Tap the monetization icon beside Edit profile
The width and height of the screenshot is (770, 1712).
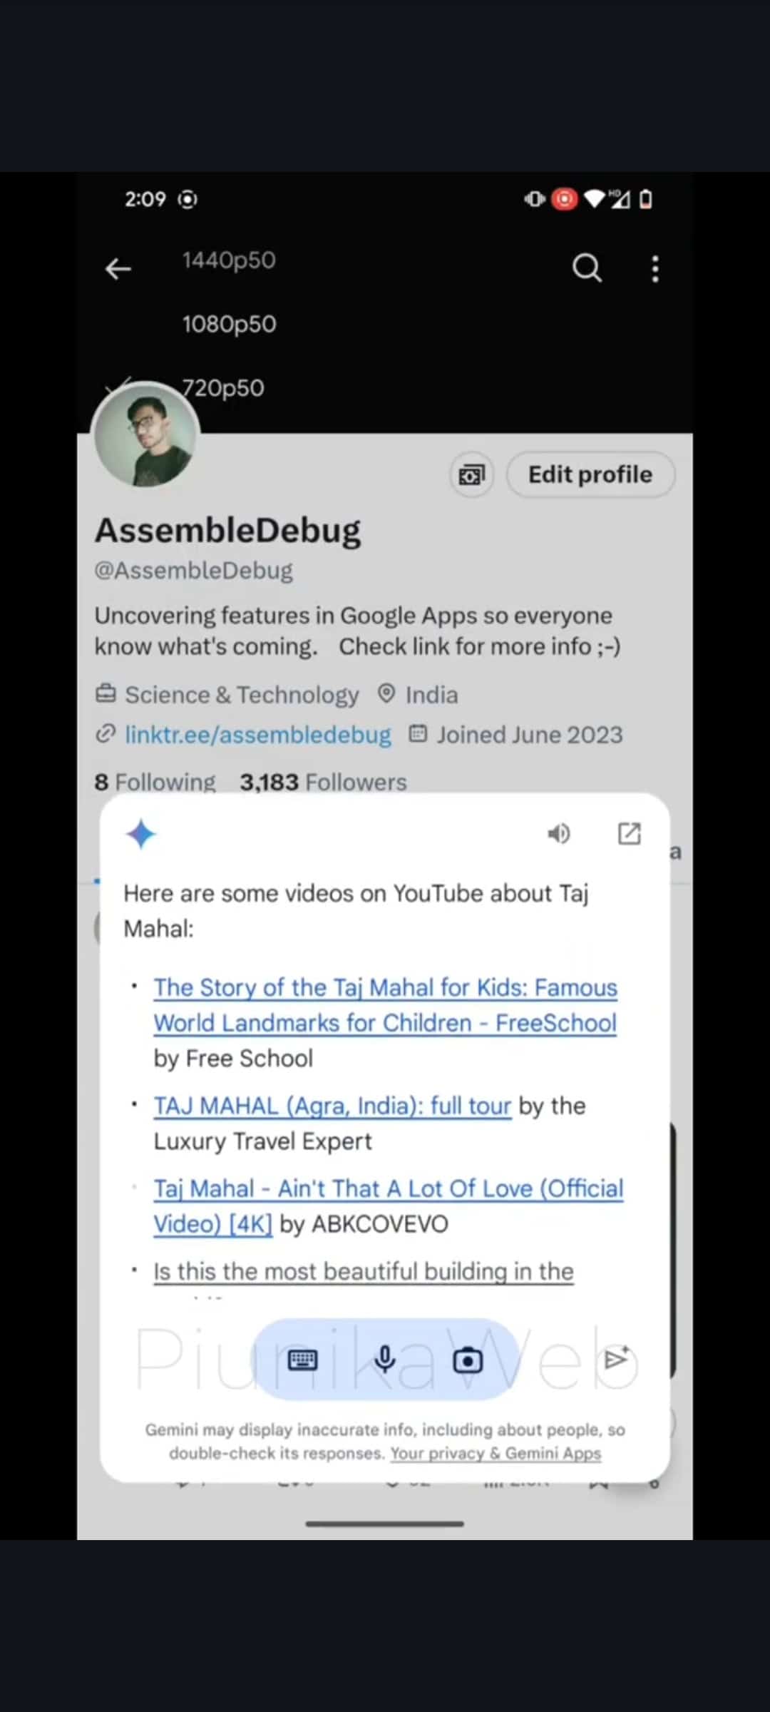pyautogui.click(x=471, y=474)
